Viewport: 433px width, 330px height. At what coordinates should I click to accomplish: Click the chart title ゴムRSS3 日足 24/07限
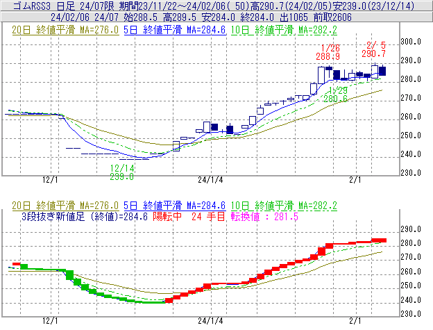coord(63,6)
